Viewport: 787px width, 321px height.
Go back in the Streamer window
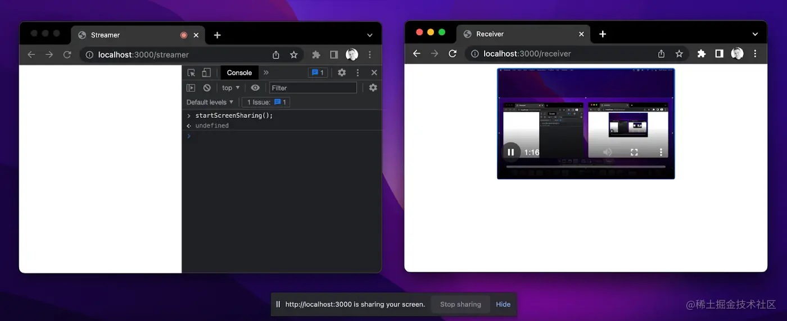click(31, 54)
